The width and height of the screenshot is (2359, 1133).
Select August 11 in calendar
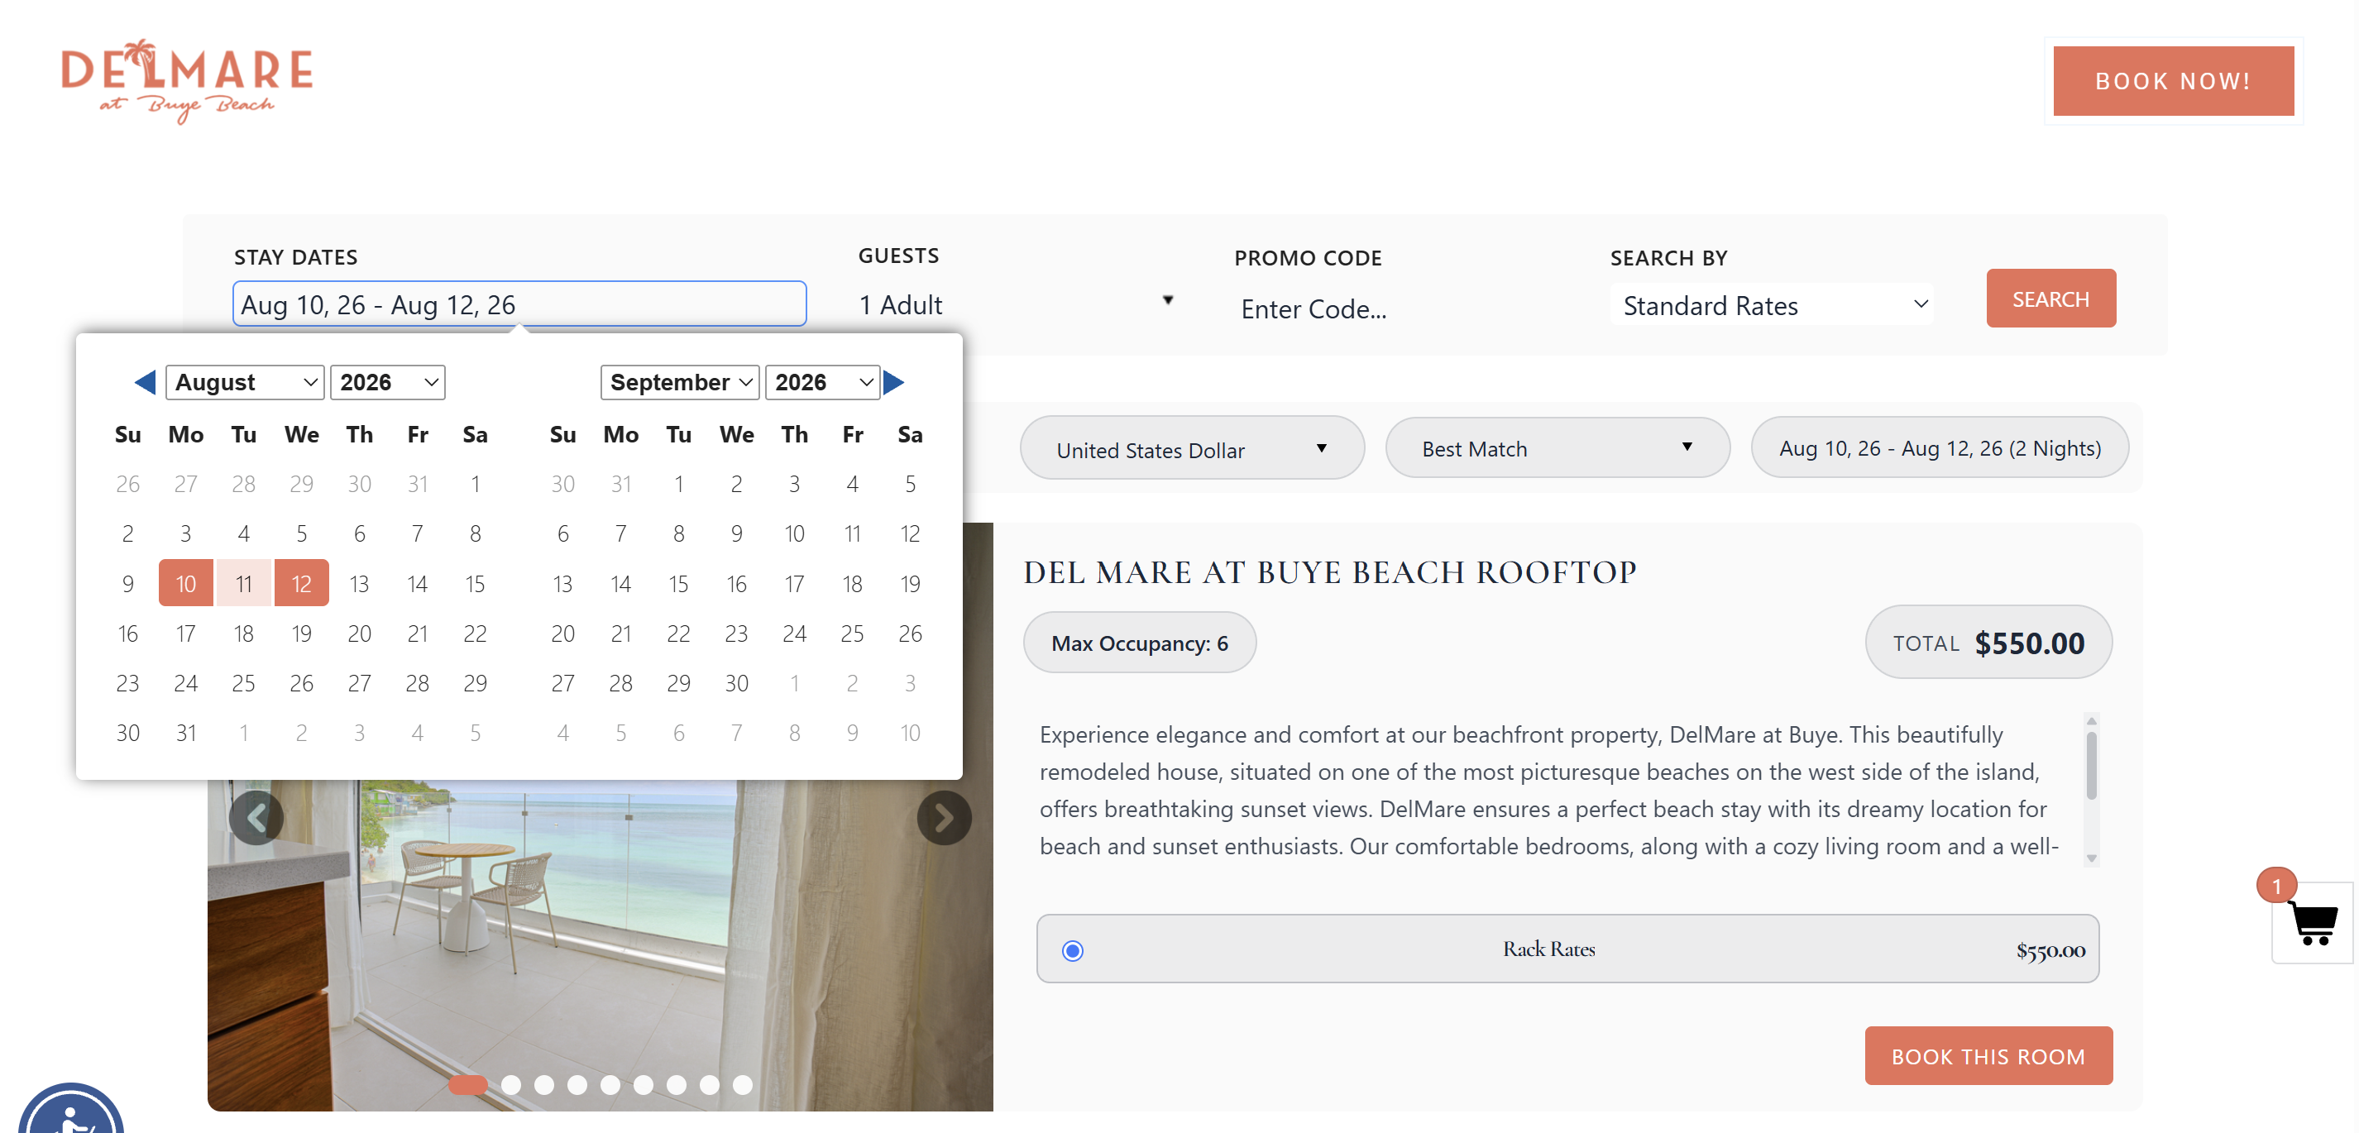[x=243, y=583]
